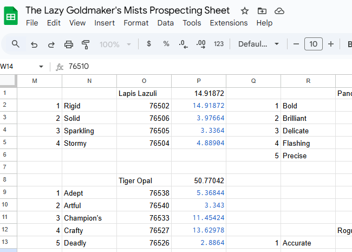Select column O header
Image resolution: width=352 pixels, height=252 pixels.
144,81
